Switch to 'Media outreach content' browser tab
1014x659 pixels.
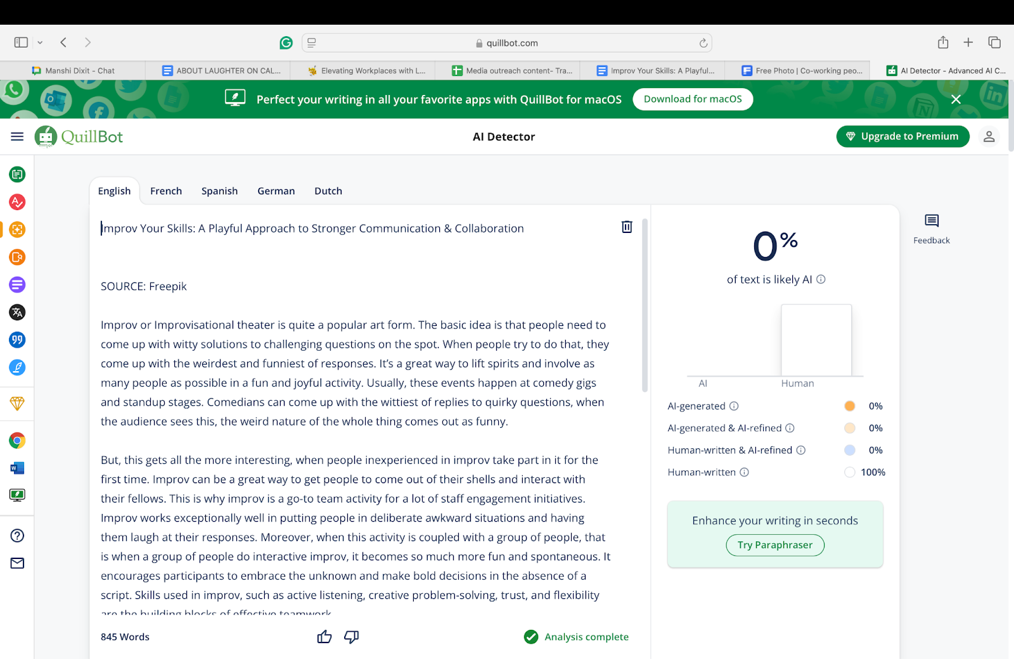508,71
